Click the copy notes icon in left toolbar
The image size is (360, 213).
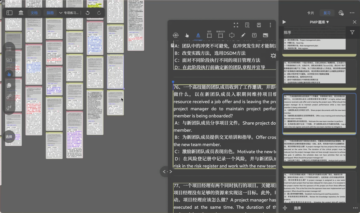tap(9, 85)
